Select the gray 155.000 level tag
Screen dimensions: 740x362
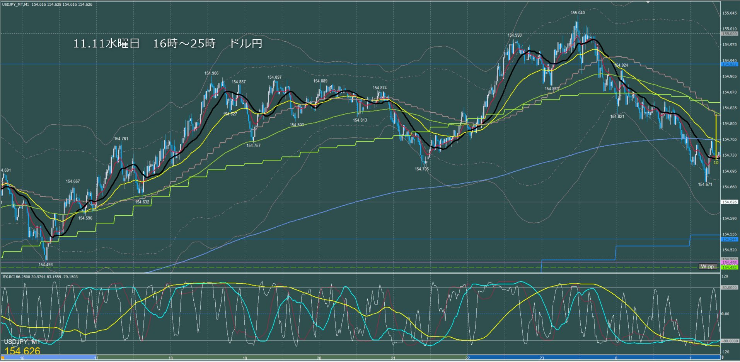click(729, 34)
